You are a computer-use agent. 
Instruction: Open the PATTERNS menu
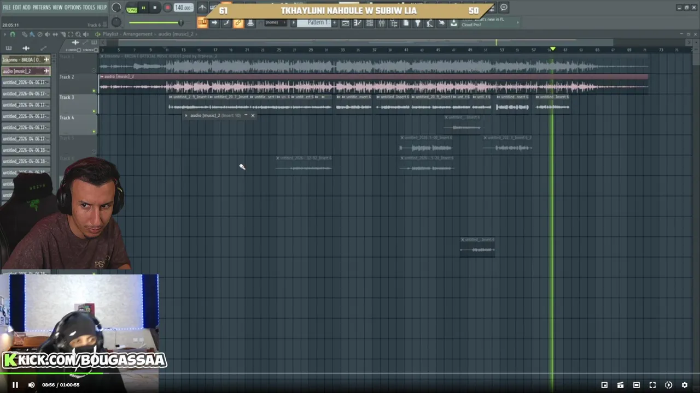pos(42,7)
